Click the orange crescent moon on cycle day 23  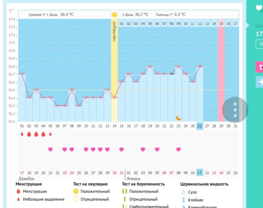point(179,118)
